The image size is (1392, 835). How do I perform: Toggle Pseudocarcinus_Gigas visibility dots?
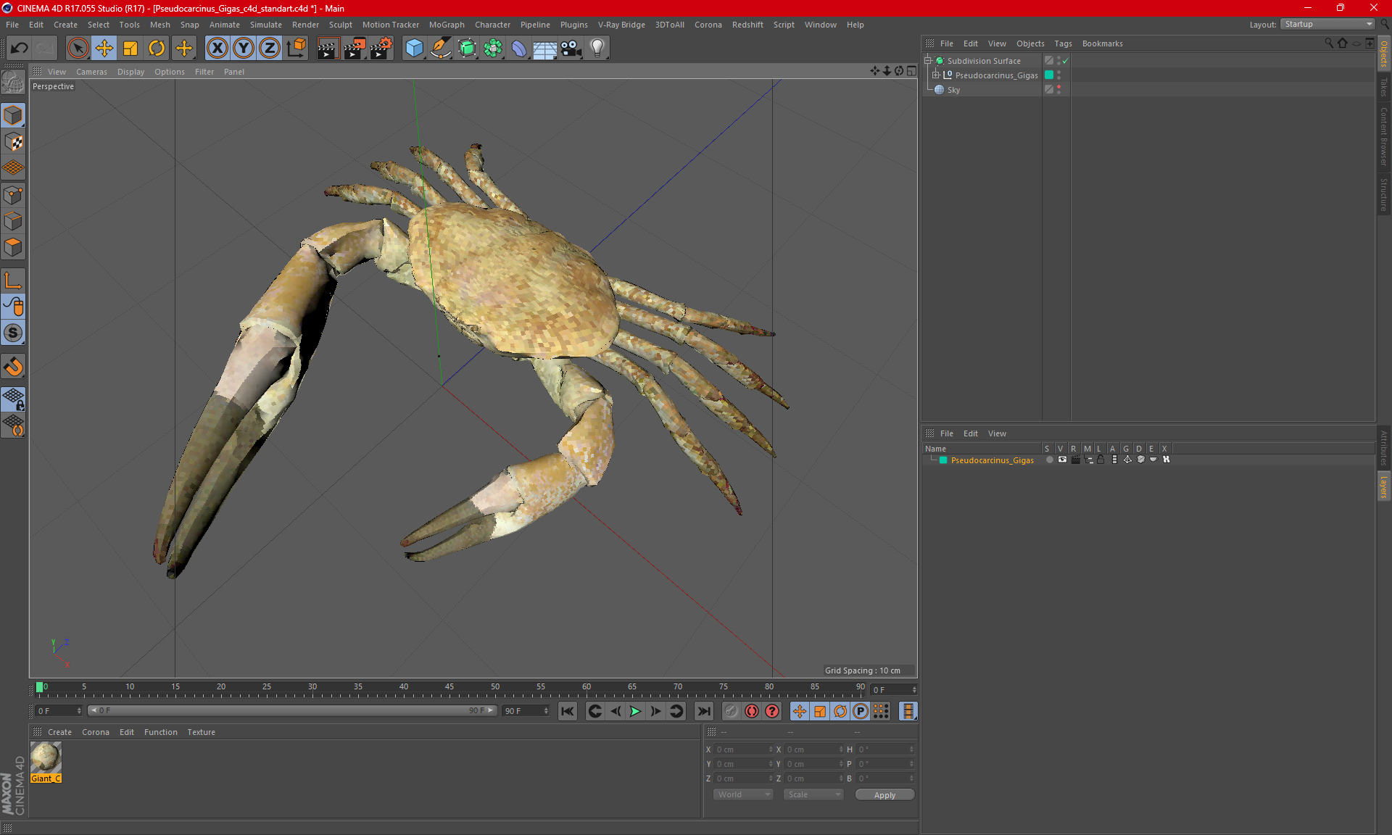pos(1058,75)
